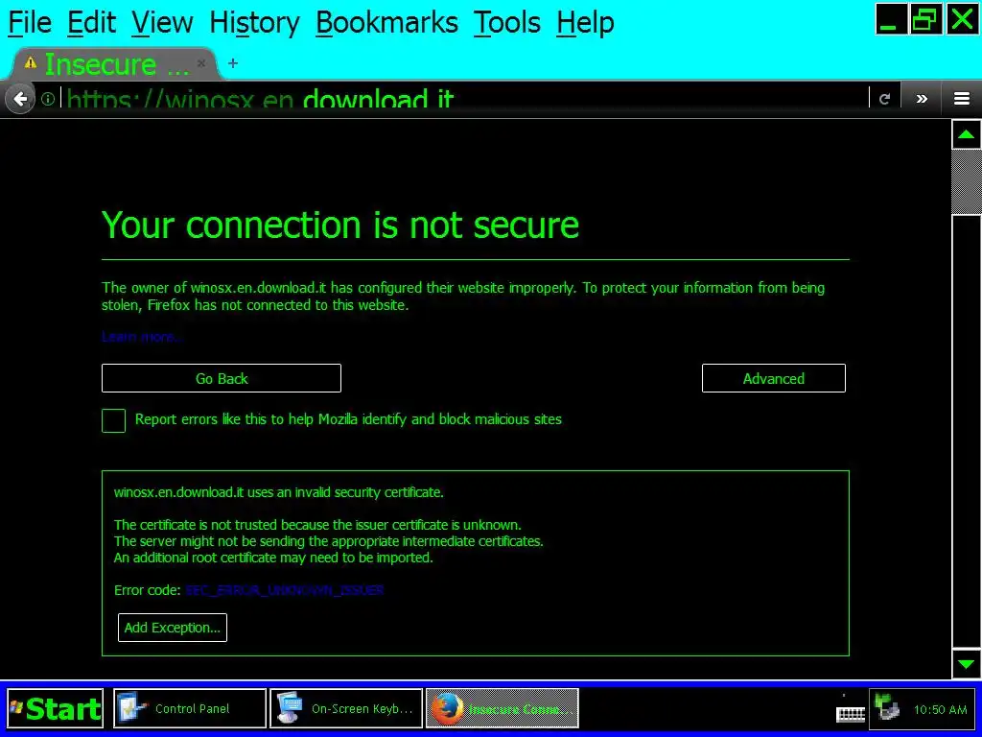Click the Learn more link
982x737 pixels.
point(141,337)
